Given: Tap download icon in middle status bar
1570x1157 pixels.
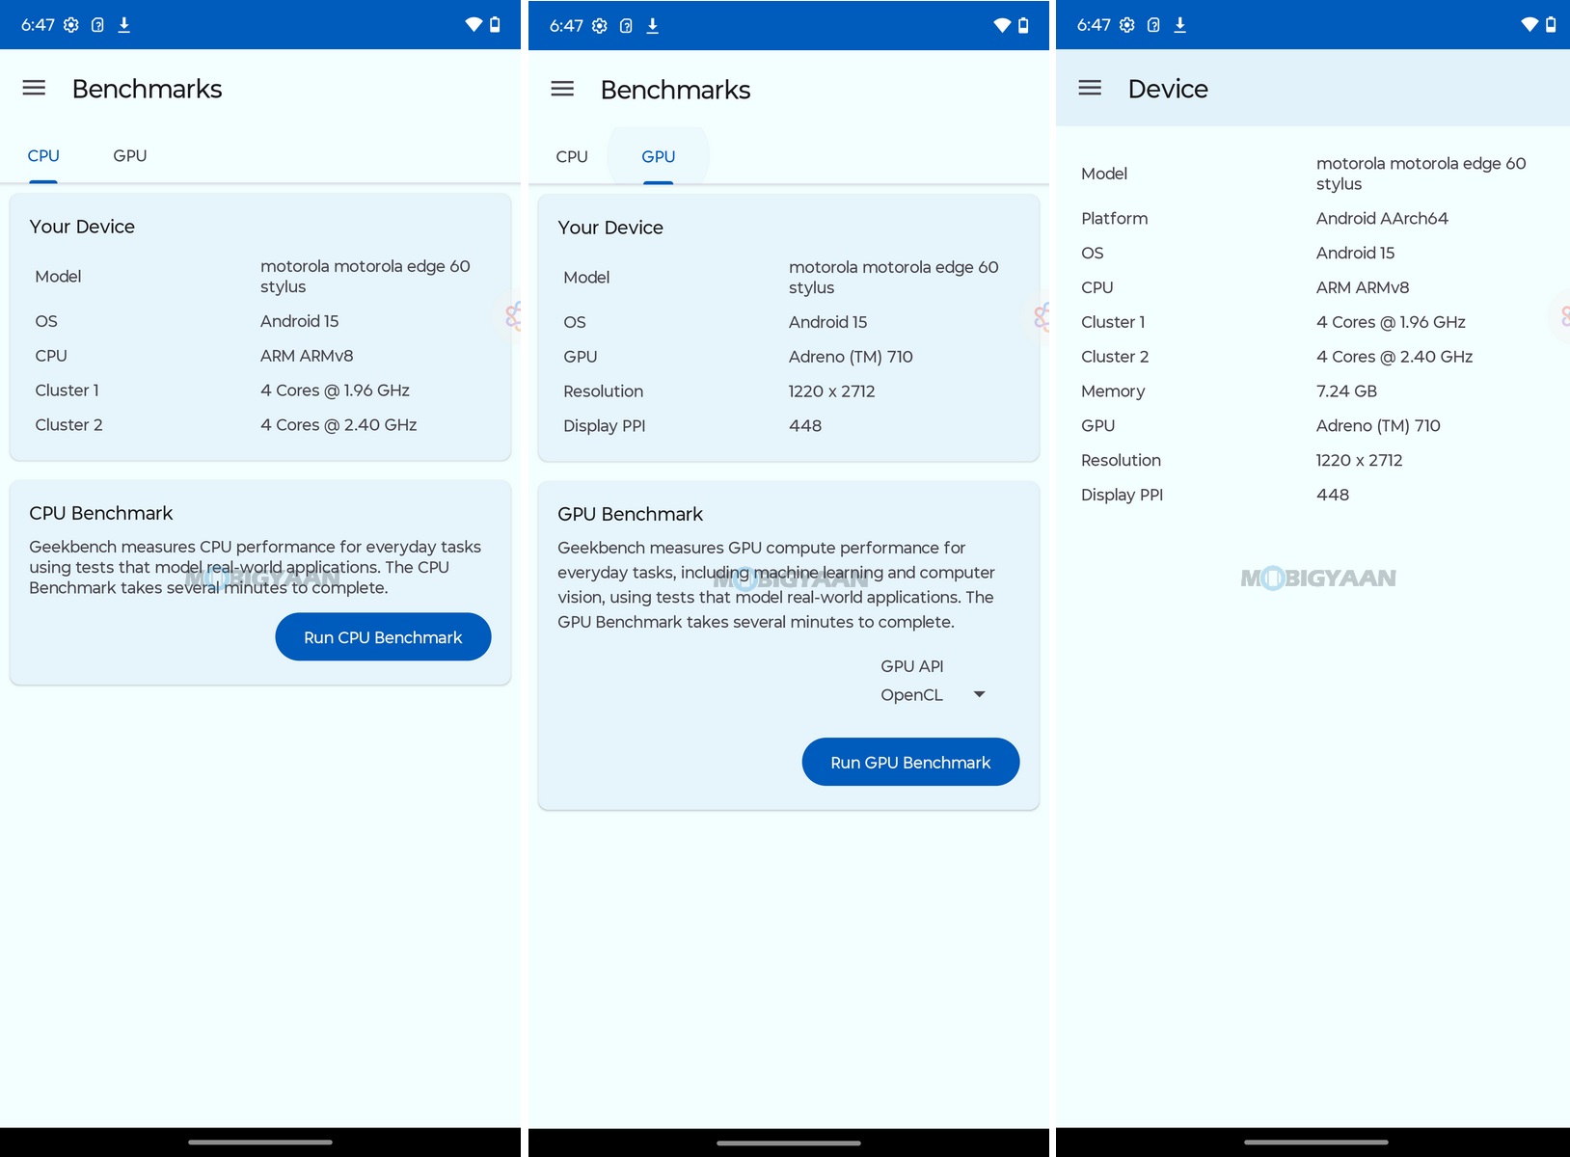Looking at the screenshot, I should pyautogui.click(x=653, y=26).
